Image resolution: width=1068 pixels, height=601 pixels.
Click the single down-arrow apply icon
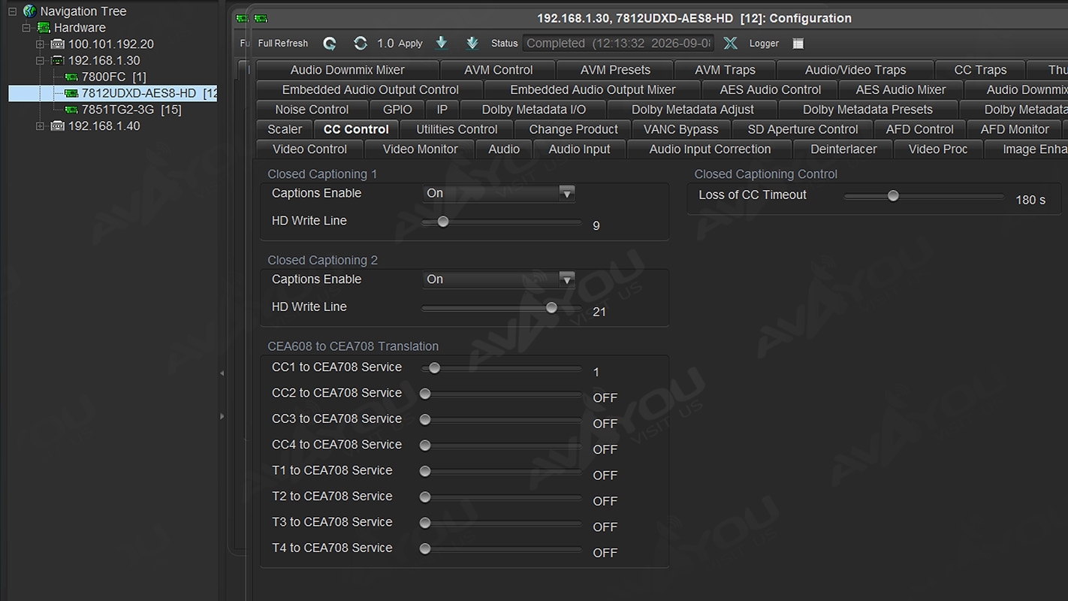point(442,44)
